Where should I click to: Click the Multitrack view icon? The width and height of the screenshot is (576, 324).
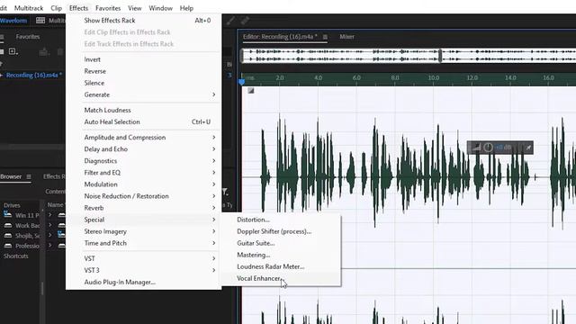tap(40, 20)
